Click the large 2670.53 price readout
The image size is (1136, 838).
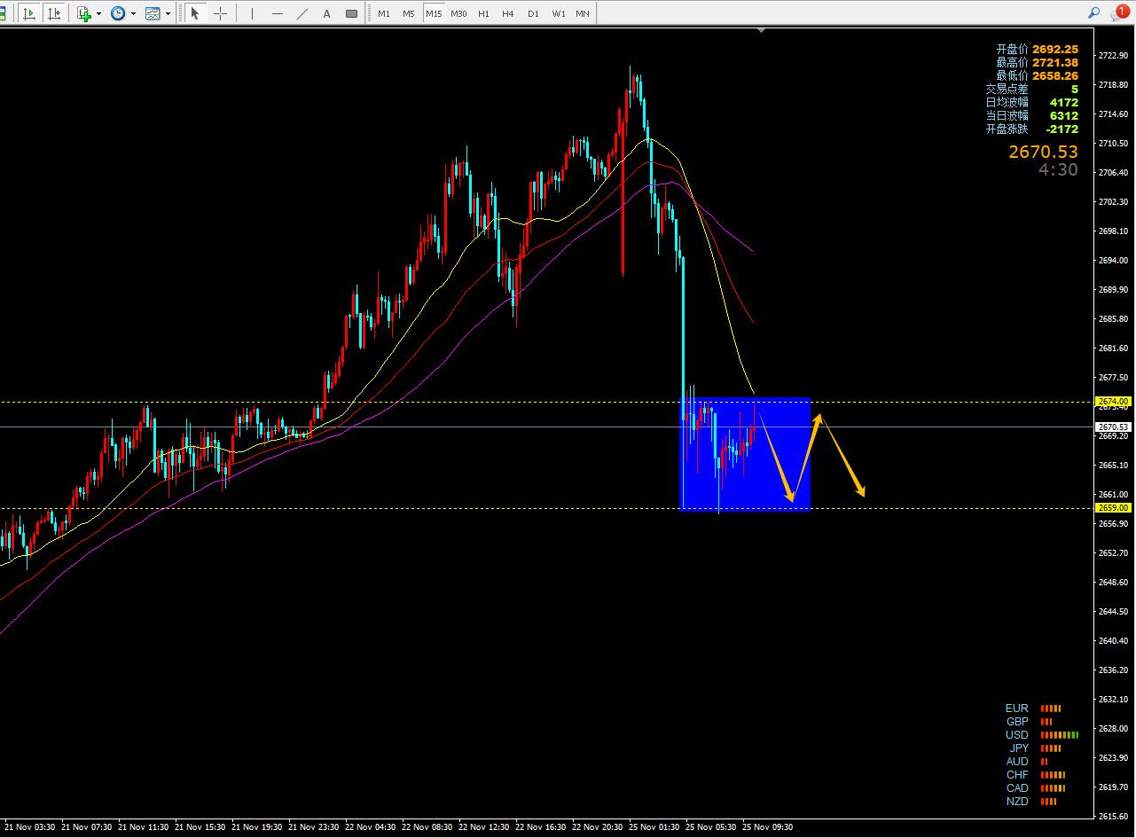1043,153
